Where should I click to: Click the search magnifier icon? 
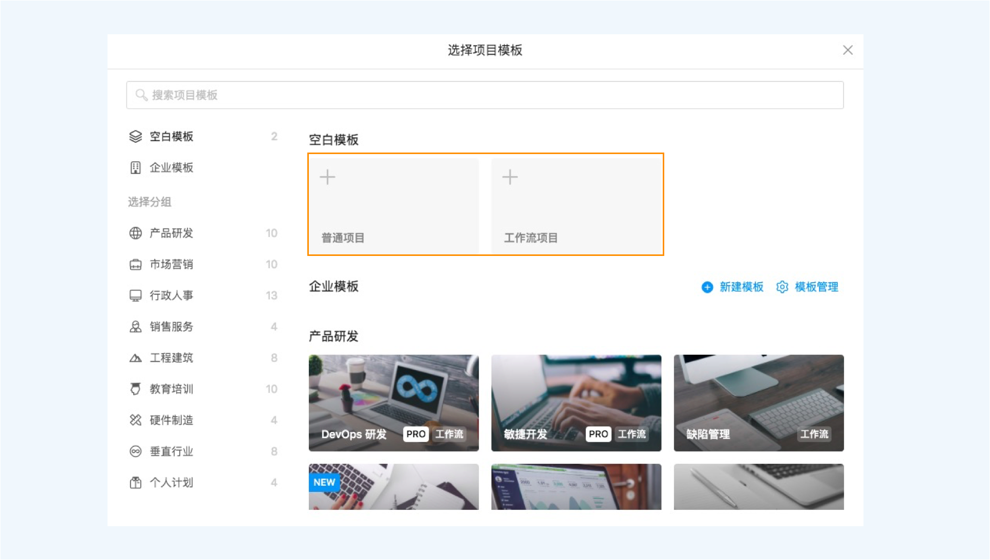click(141, 95)
